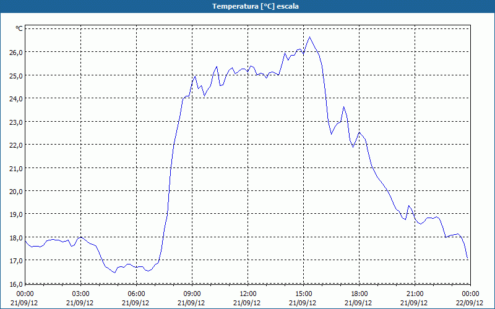Click the 25,0 label on temperature axis
The width and height of the screenshot is (495, 309).
click(x=16, y=75)
